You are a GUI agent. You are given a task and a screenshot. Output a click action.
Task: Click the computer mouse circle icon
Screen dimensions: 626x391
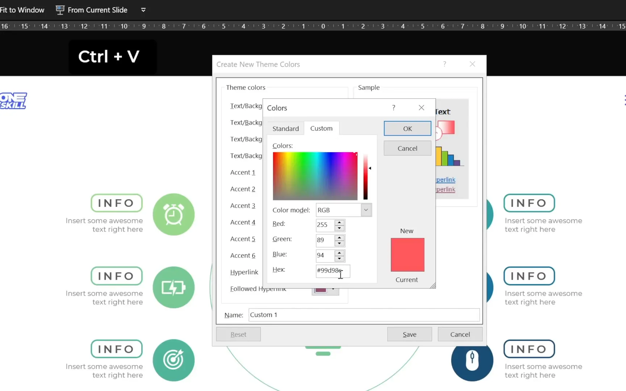[472, 361]
